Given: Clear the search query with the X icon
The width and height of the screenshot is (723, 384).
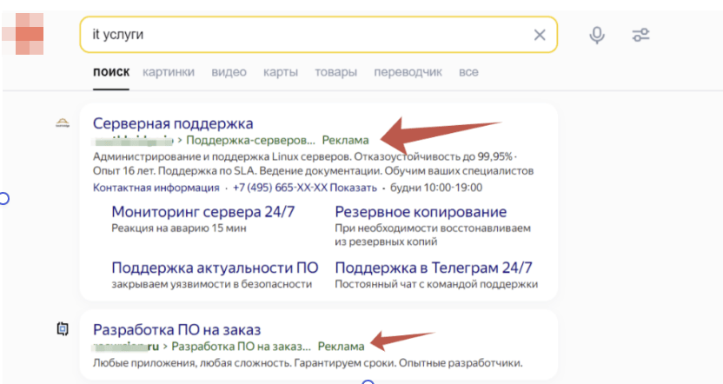Looking at the screenshot, I should pyautogui.click(x=540, y=35).
